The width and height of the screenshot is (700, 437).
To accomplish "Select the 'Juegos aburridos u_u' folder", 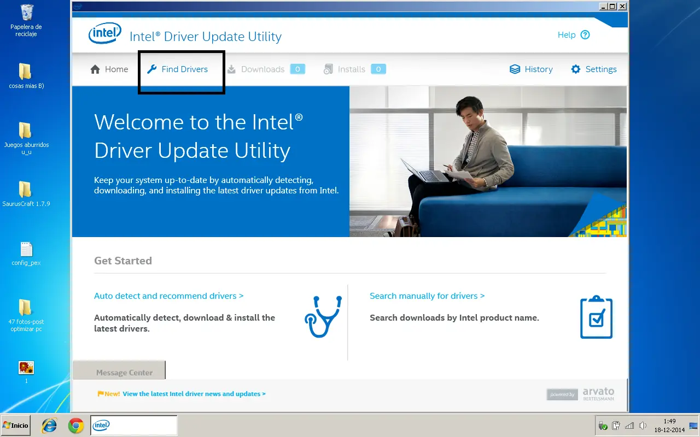I will point(26,139).
